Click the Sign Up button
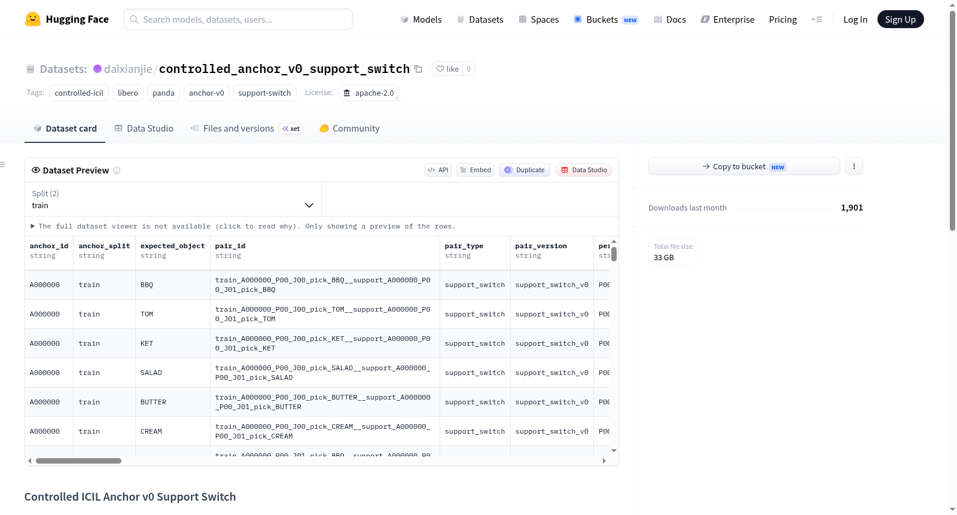The height and width of the screenshot is (515, 957). click(x=900, y=19)
